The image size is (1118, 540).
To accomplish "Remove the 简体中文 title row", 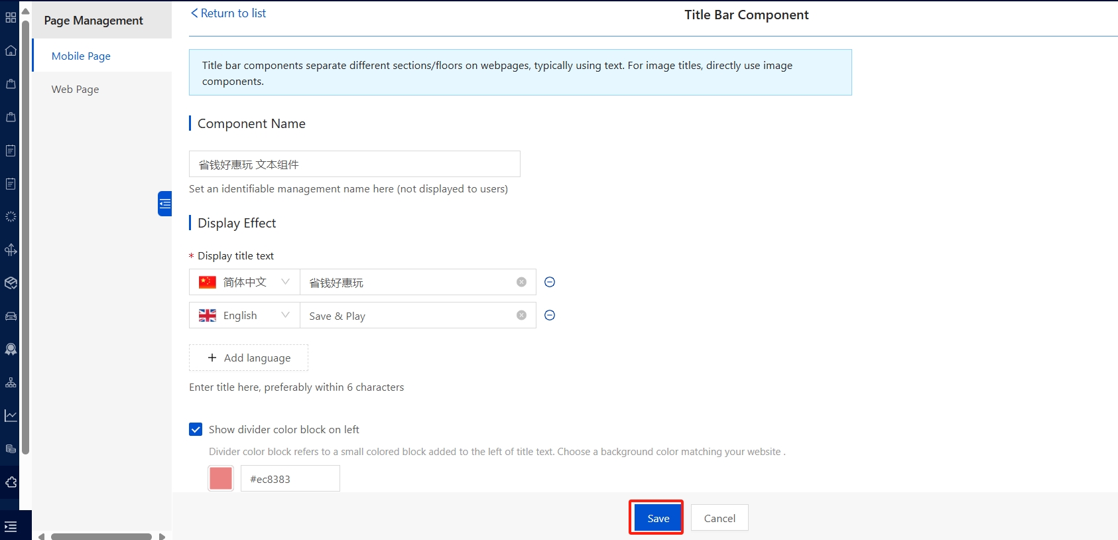I will 550,282.
